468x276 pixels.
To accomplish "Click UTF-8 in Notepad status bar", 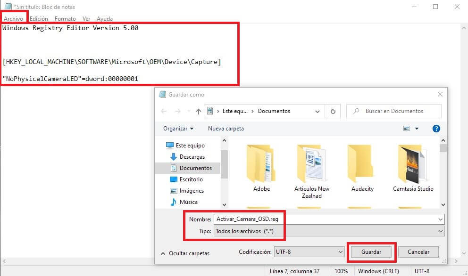I will [x=422, y=271].
